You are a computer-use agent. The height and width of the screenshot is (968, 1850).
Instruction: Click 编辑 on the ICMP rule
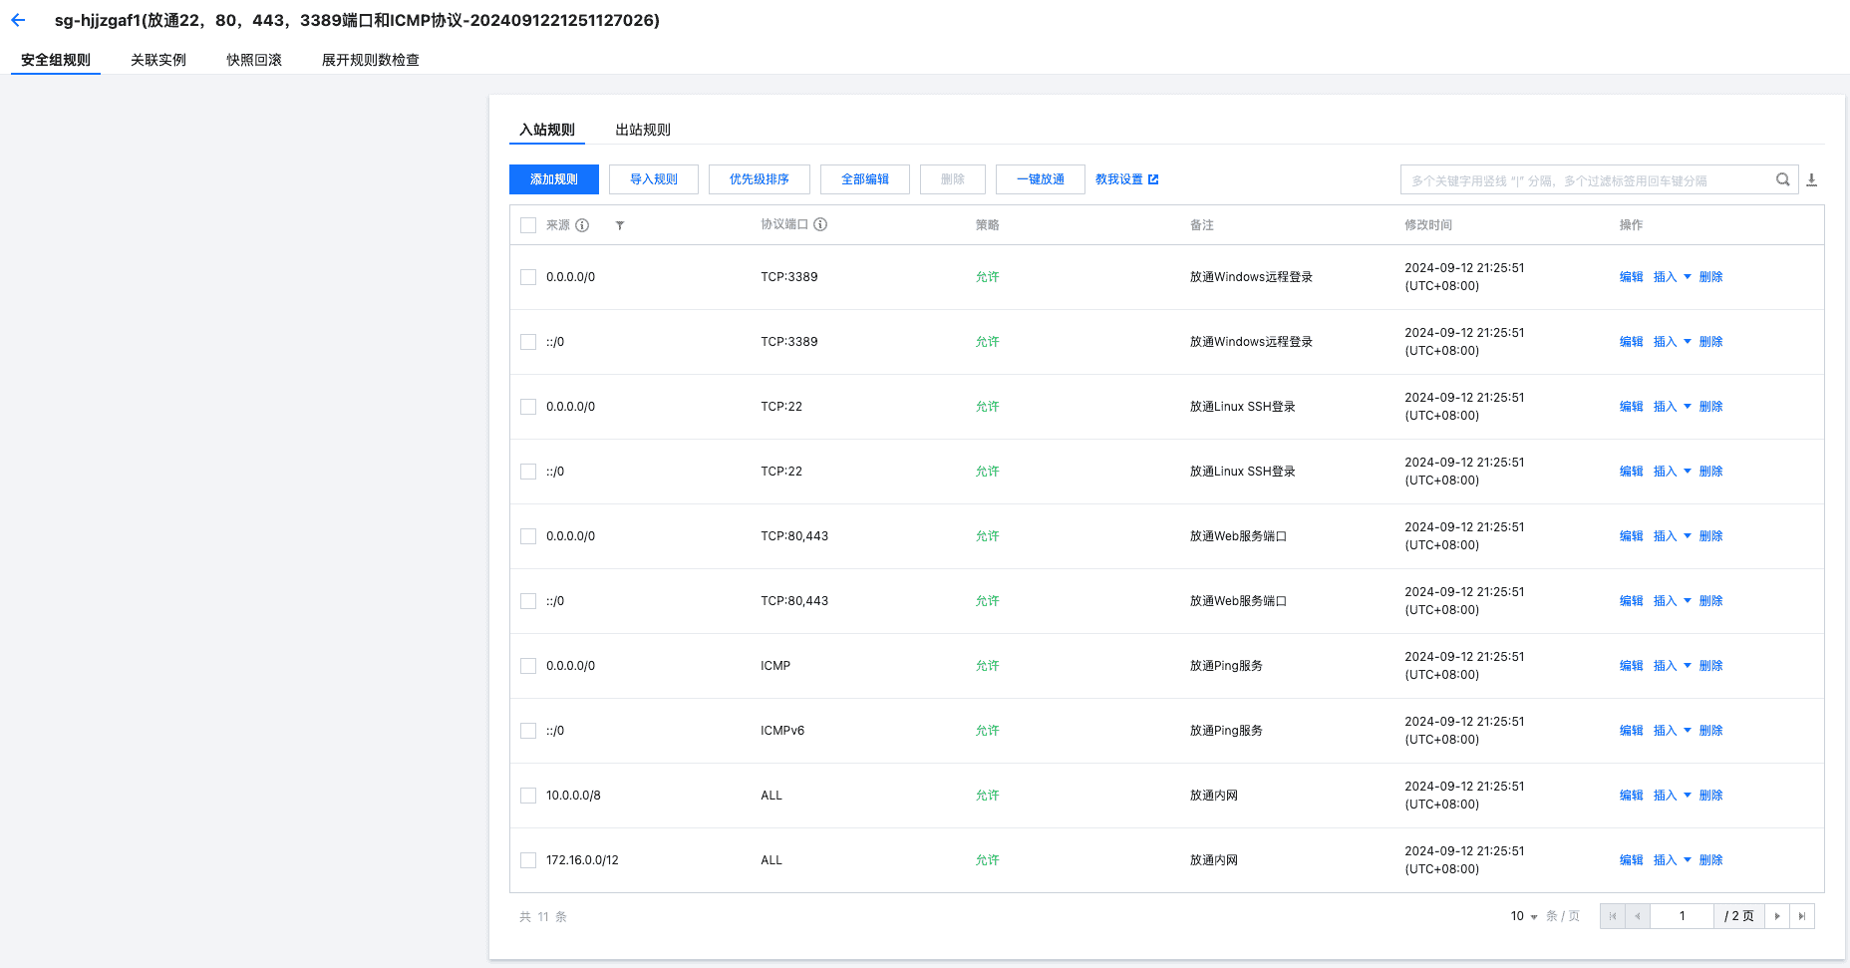tap(1631, 665)
